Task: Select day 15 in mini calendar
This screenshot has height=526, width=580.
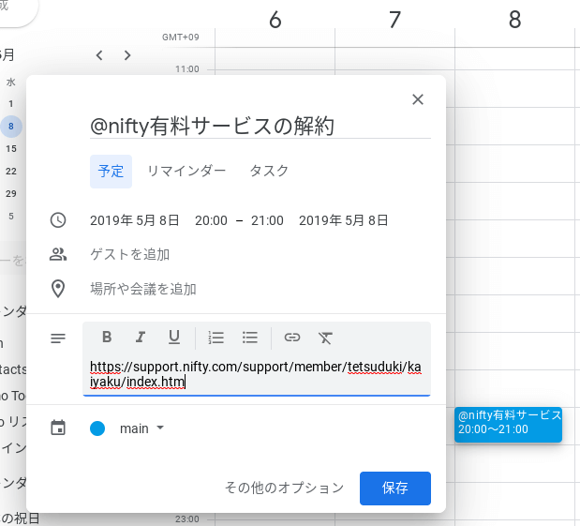Action: (x=11, y=149)
